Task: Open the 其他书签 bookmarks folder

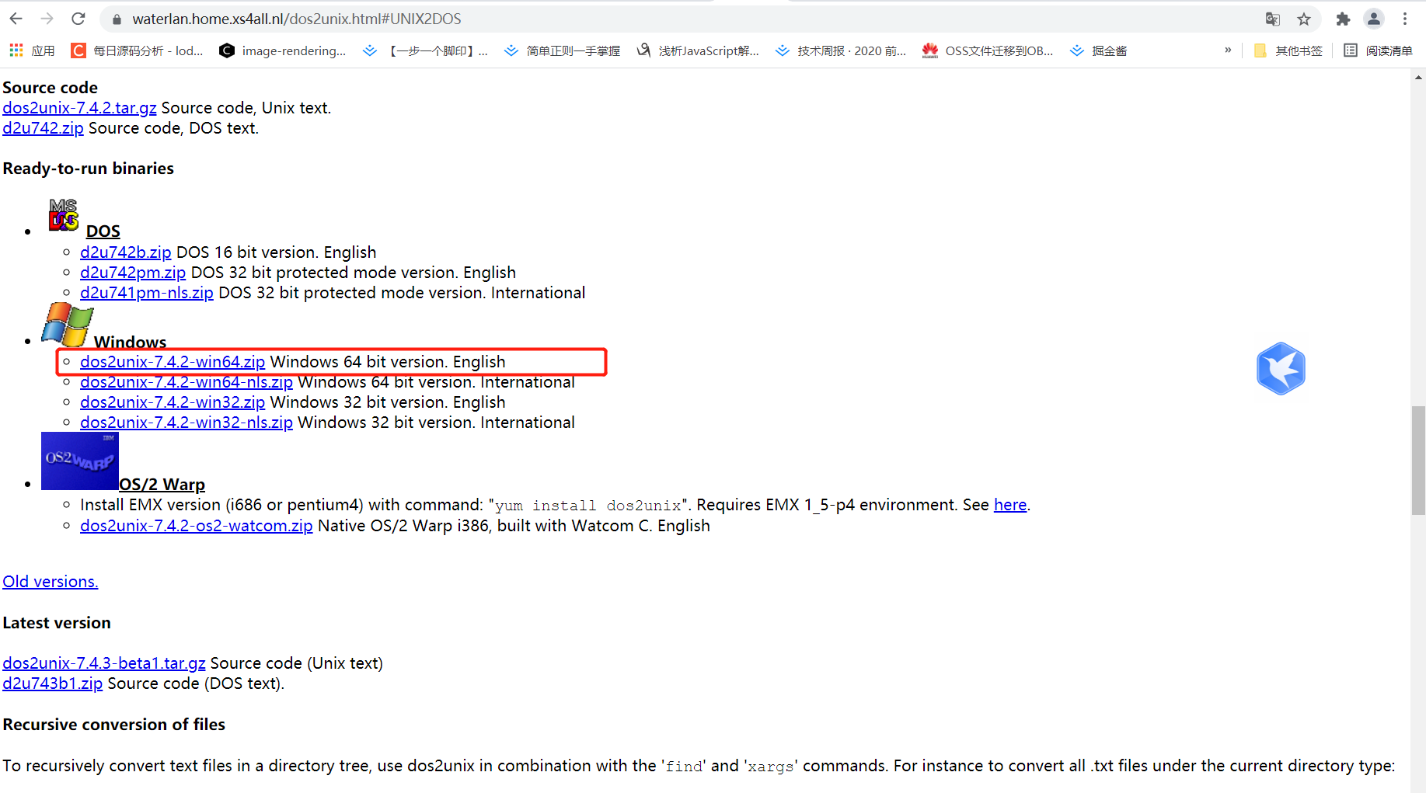Action: [1288, 50]
